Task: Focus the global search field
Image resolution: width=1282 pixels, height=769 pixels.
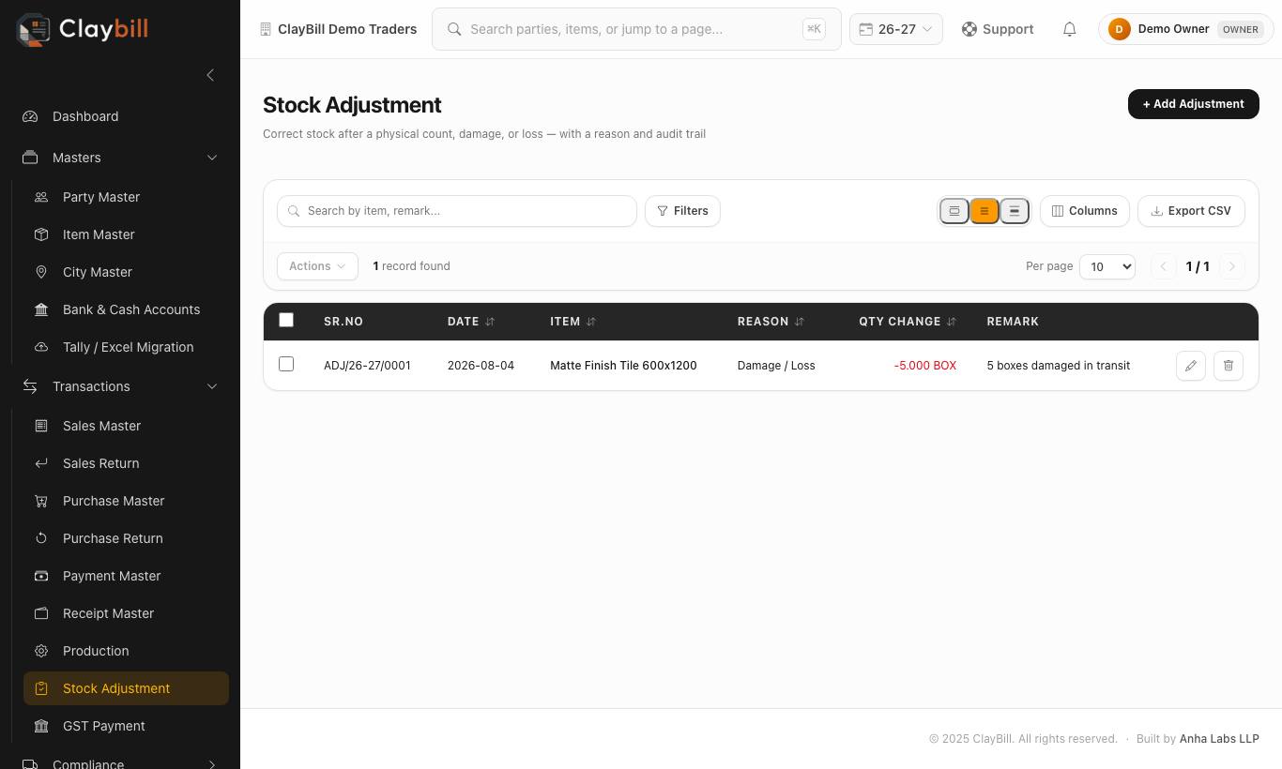Action: click(636, 29)
